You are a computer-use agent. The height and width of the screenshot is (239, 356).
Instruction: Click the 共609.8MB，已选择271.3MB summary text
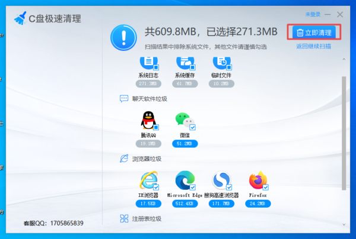tap(211, 32)
